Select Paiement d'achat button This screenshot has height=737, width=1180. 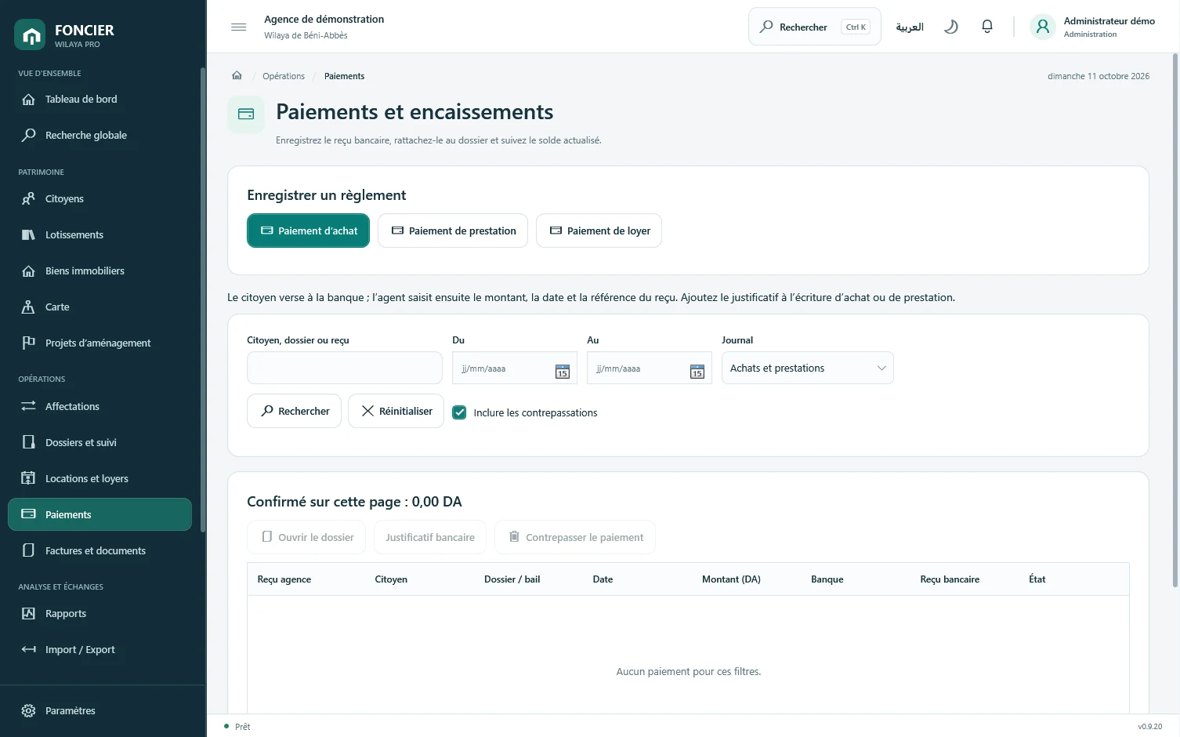pyautogui.click(x=308, y=231)
